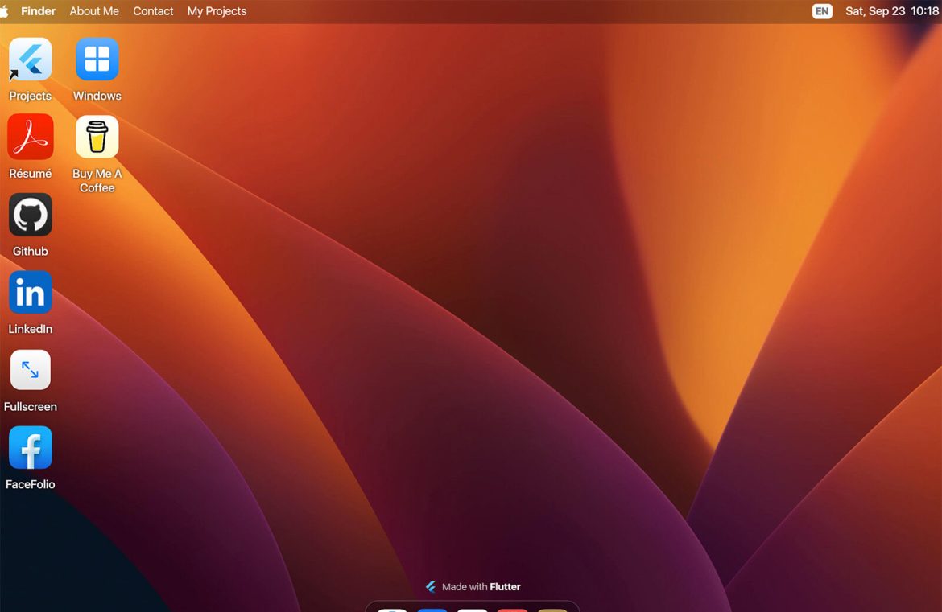
Task: Click the Made with Flutter link
Action: [473, 587]
